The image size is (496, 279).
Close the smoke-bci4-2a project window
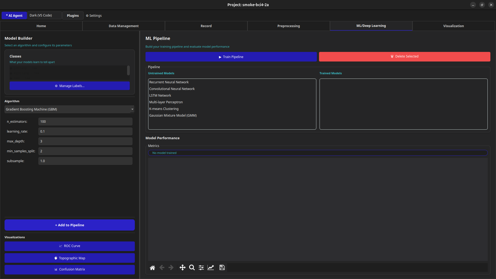coord(491,5)
